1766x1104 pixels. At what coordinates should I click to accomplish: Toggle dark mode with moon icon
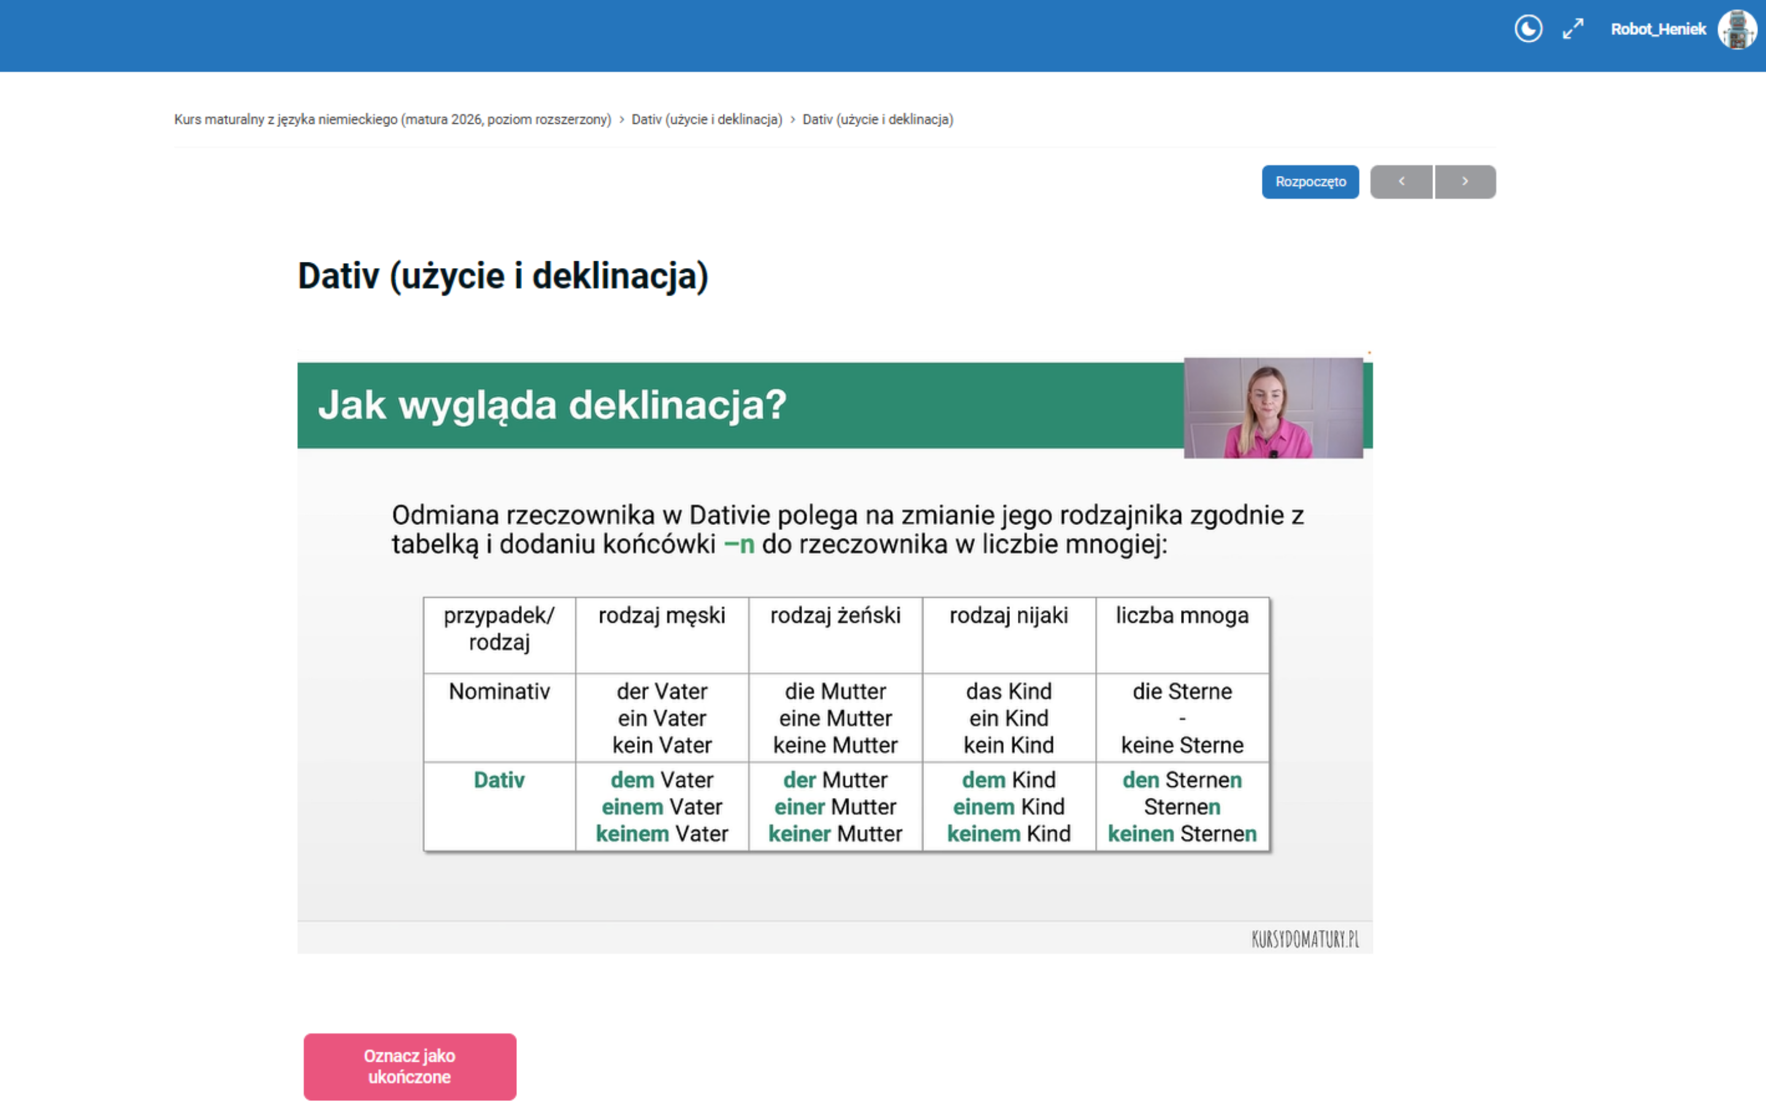tap(1527, 29)
